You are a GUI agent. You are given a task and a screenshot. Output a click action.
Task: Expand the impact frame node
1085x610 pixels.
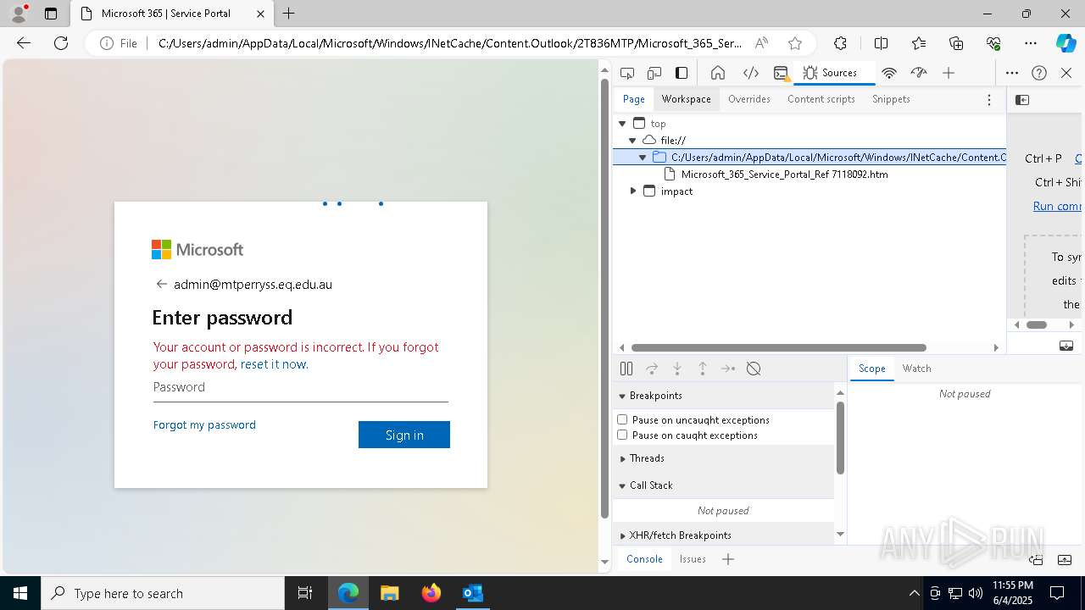pos(632,191)
